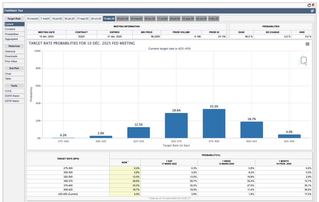
Task: Click the 425-450 (Current) row label
Action: [x=68, y=194]
